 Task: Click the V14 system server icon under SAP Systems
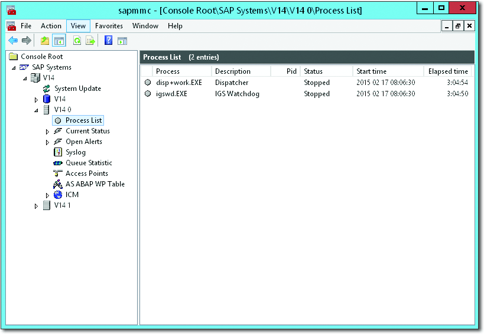click(35, 78)
